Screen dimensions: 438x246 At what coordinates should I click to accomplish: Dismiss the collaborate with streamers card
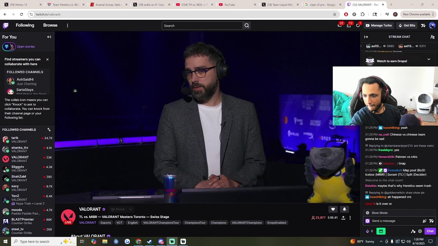(x=47, y=59)
